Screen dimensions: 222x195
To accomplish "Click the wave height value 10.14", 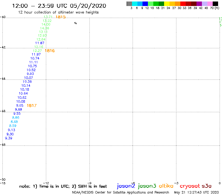I will 26,85.
